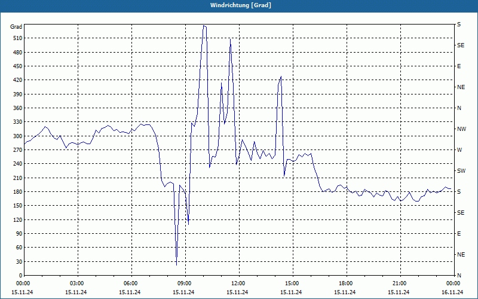Screen dimensions: 478x299
Task: Select the 16.11.24 date label
Action: (452, 292)
